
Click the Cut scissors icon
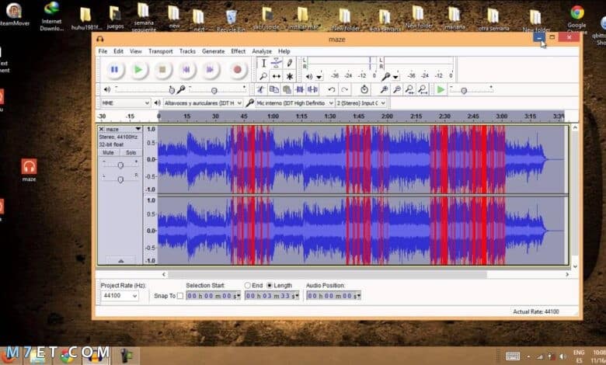260,89
